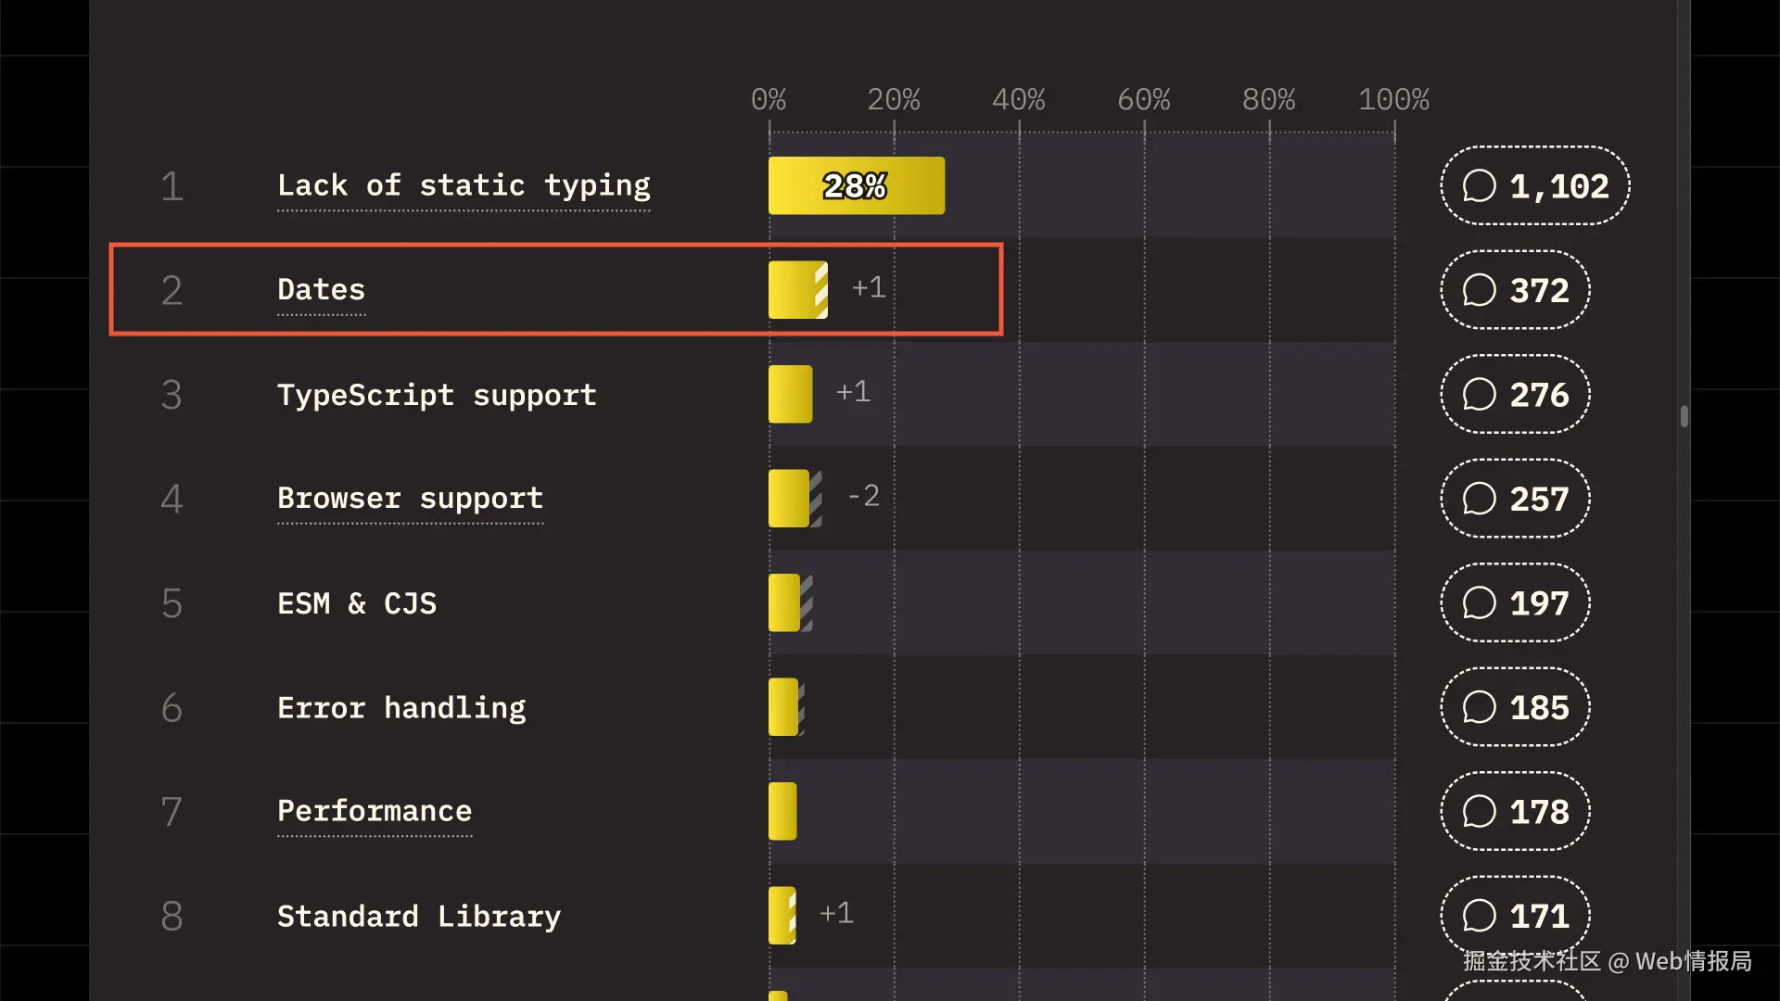The image size is (1780, 1001).
Task: Click the 'ESM & CJS' label
Action: [357, 603]
